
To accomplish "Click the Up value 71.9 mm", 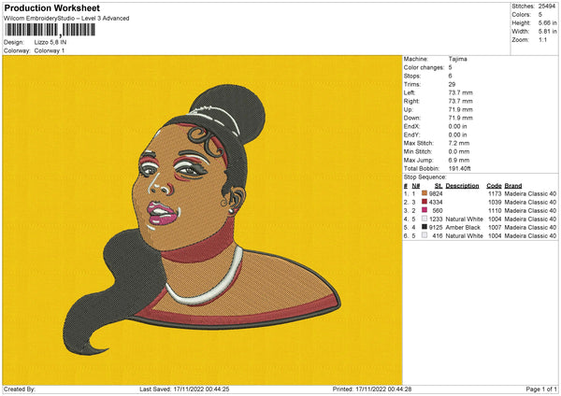I will [460, 109].
